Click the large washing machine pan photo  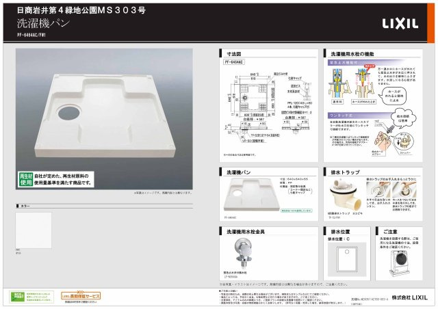tap(104, 119)
